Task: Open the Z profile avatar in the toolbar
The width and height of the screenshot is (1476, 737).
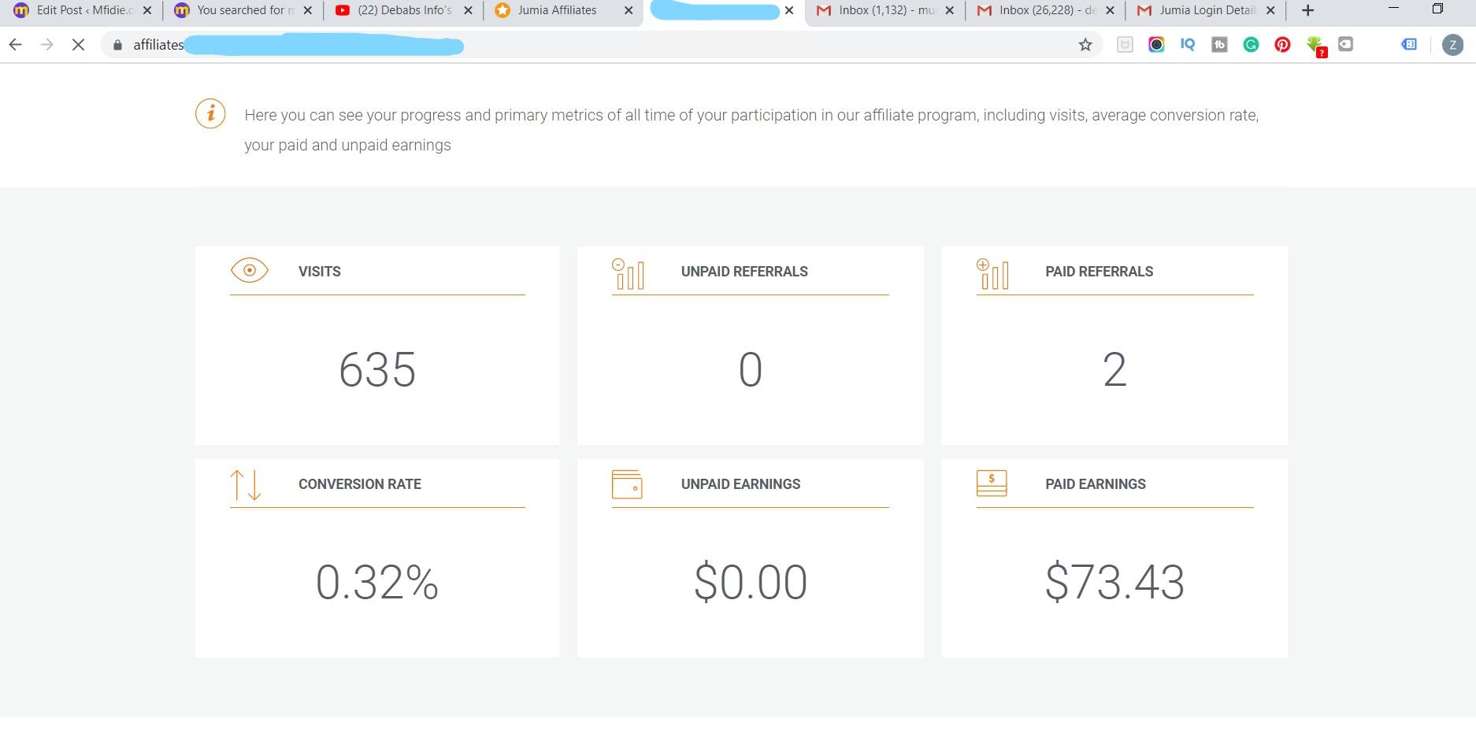Action: [1452, 45]
